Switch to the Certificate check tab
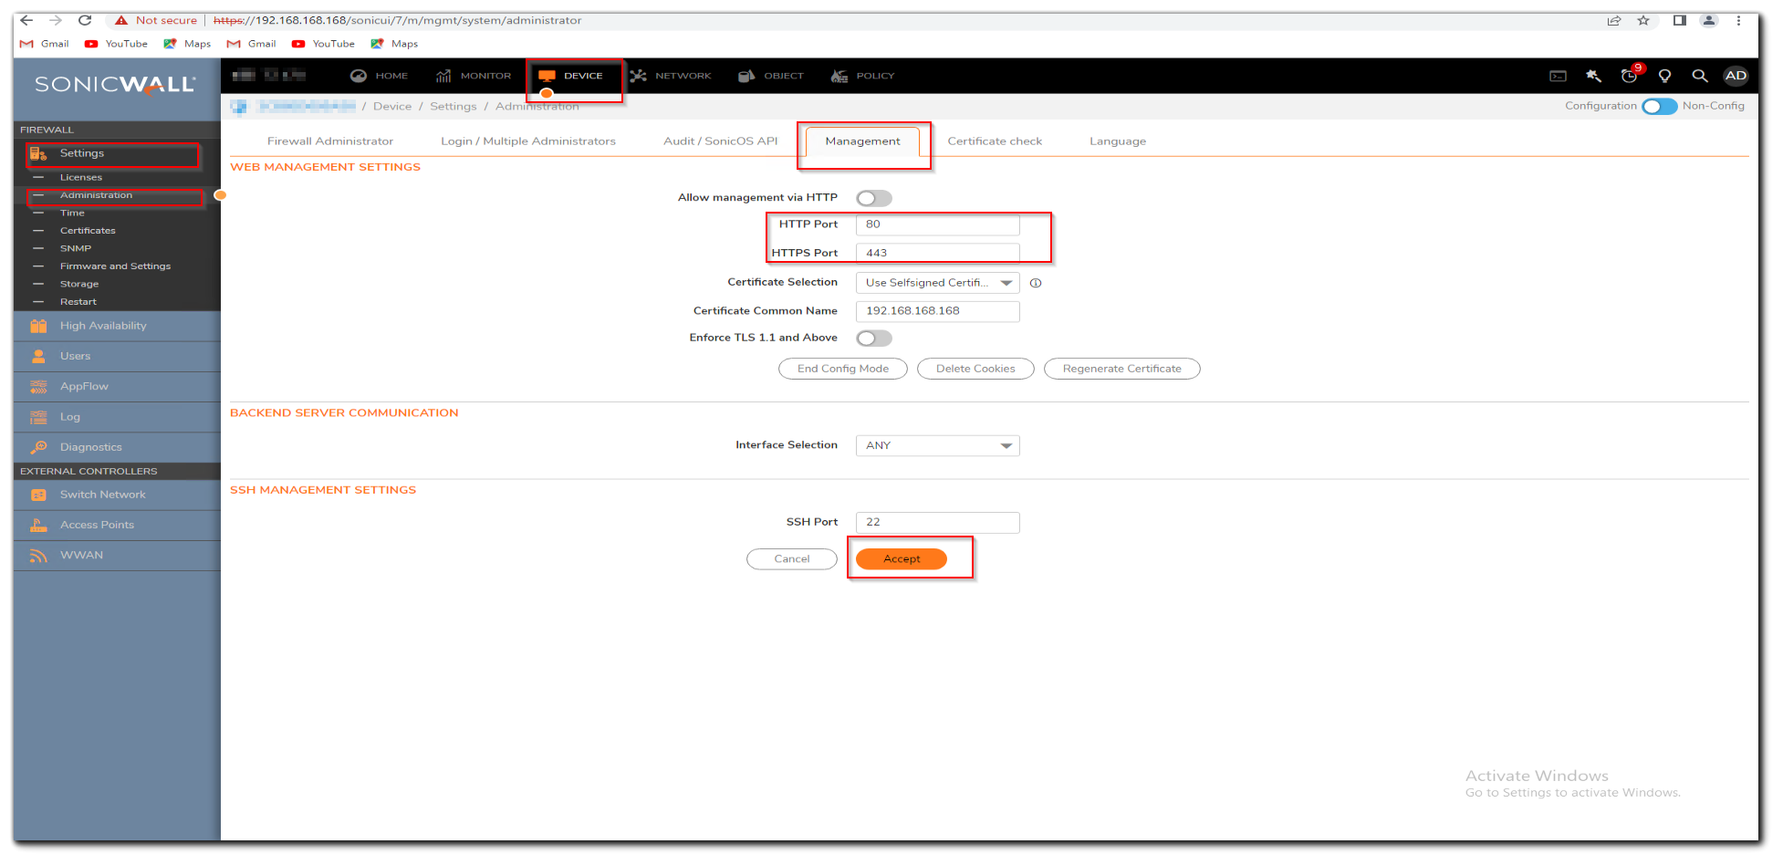Viewport: 1783px width, 865px height. coord(995,141)
